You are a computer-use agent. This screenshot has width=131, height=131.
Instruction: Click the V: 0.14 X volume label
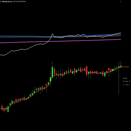(x=127, y=81)
